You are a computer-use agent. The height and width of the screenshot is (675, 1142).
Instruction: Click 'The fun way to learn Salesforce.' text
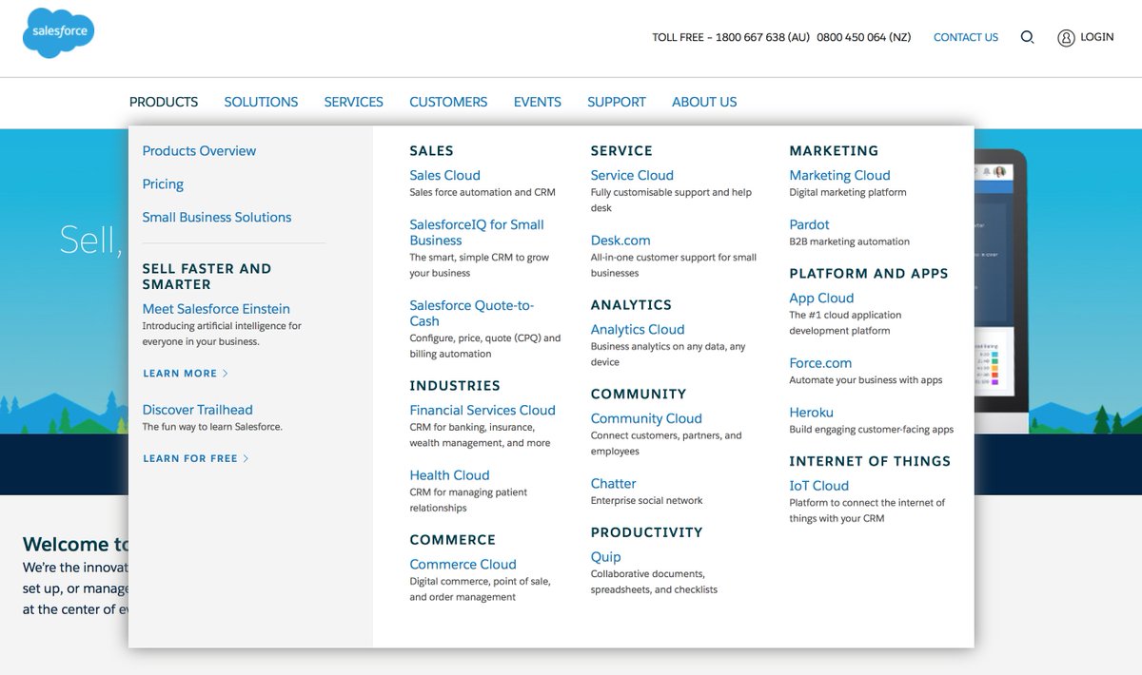pos(212,427)
